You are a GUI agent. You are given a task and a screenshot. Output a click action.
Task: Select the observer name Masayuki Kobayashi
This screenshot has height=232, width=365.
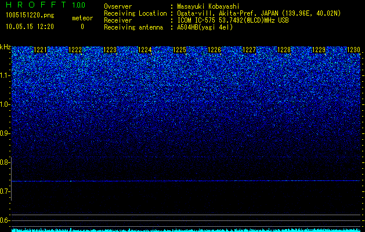coord(208,6)
